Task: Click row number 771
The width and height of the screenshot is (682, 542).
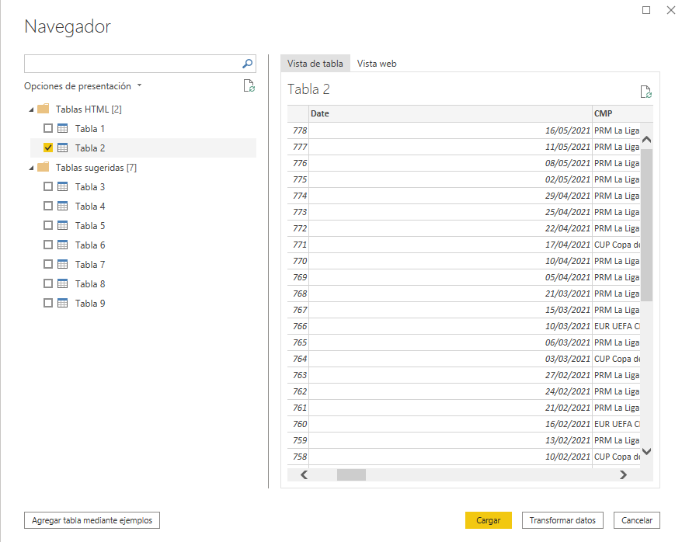Action: [x=299, y=245]
